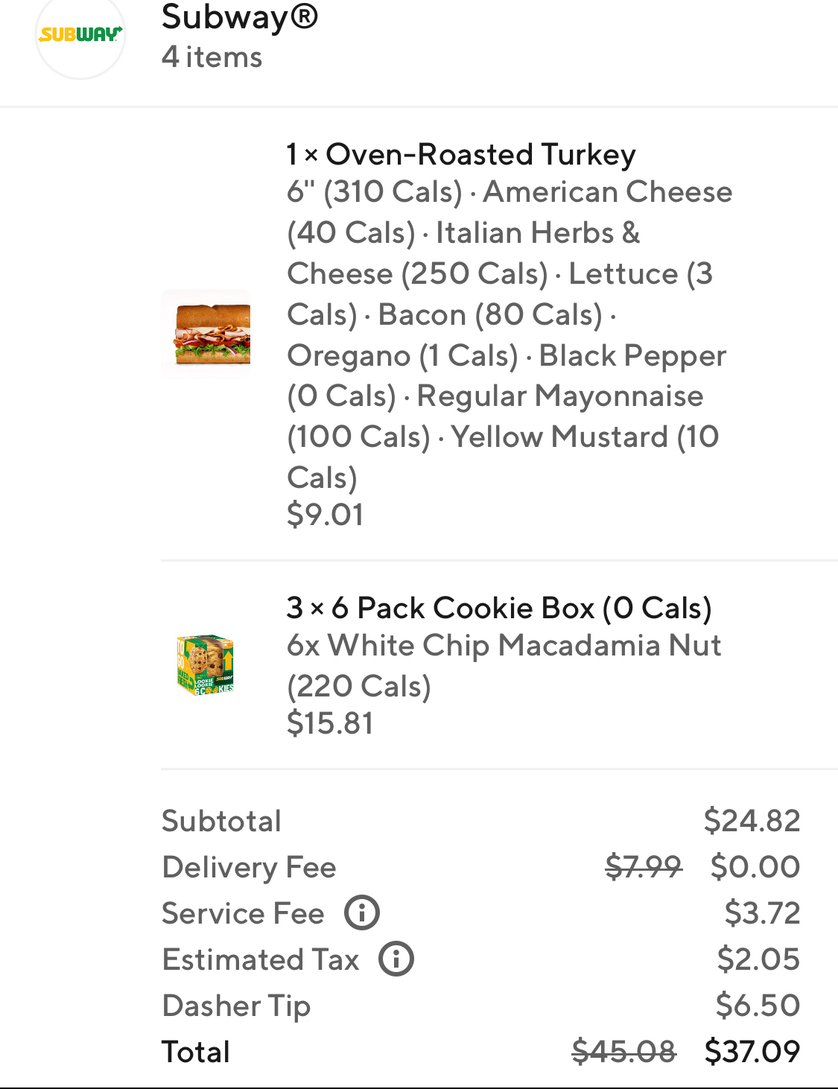838x1089 pixels.
Task: Tap the Service Fee info icon
Action: 362,912
